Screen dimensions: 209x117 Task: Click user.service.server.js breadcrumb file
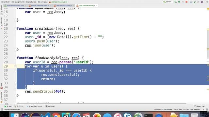click(58, 2)
